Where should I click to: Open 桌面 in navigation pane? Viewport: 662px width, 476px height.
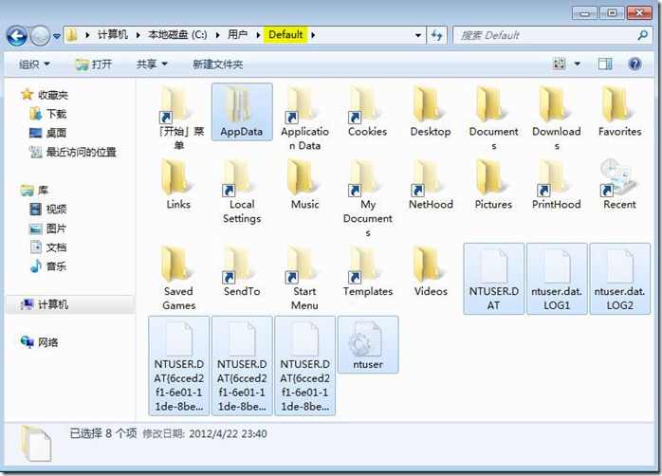47,133
